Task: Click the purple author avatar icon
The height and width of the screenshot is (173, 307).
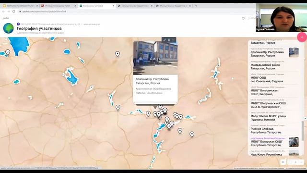Action: 18,24
